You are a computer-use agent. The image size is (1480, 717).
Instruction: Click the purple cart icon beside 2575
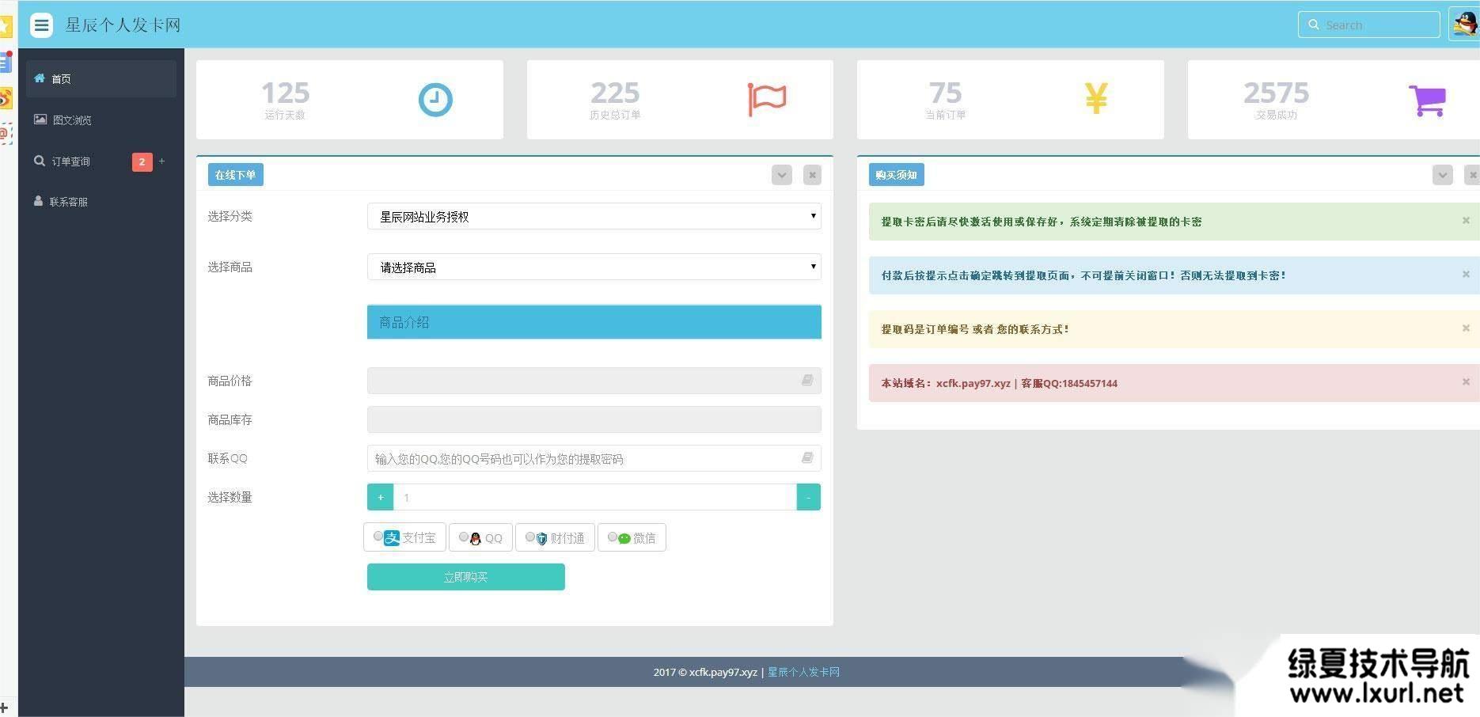(x=1427, y=101)
